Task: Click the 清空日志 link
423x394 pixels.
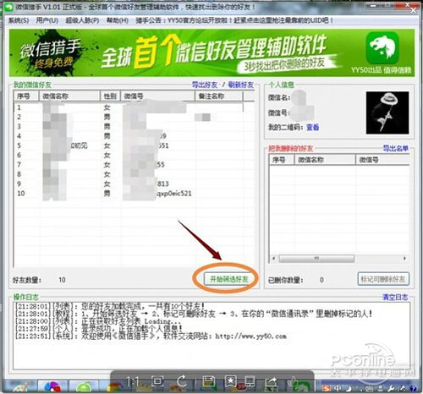Action: pyautogui.click(x=395, y=297)
